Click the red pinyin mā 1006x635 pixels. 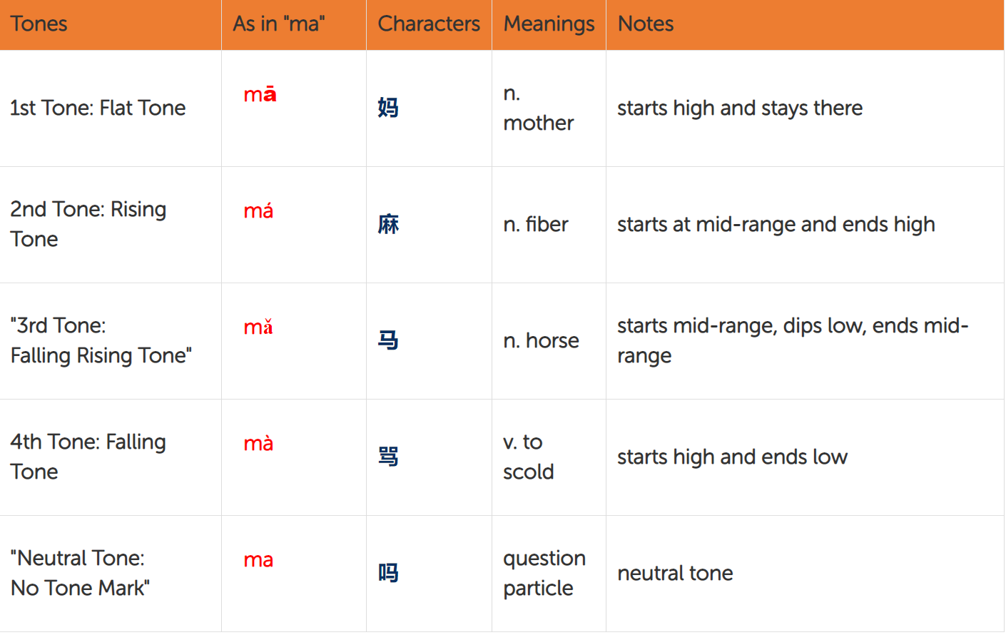coord(258,93)
